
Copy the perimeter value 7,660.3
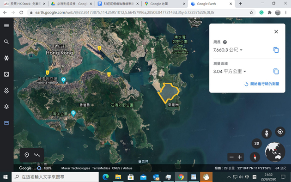[276, 50]
